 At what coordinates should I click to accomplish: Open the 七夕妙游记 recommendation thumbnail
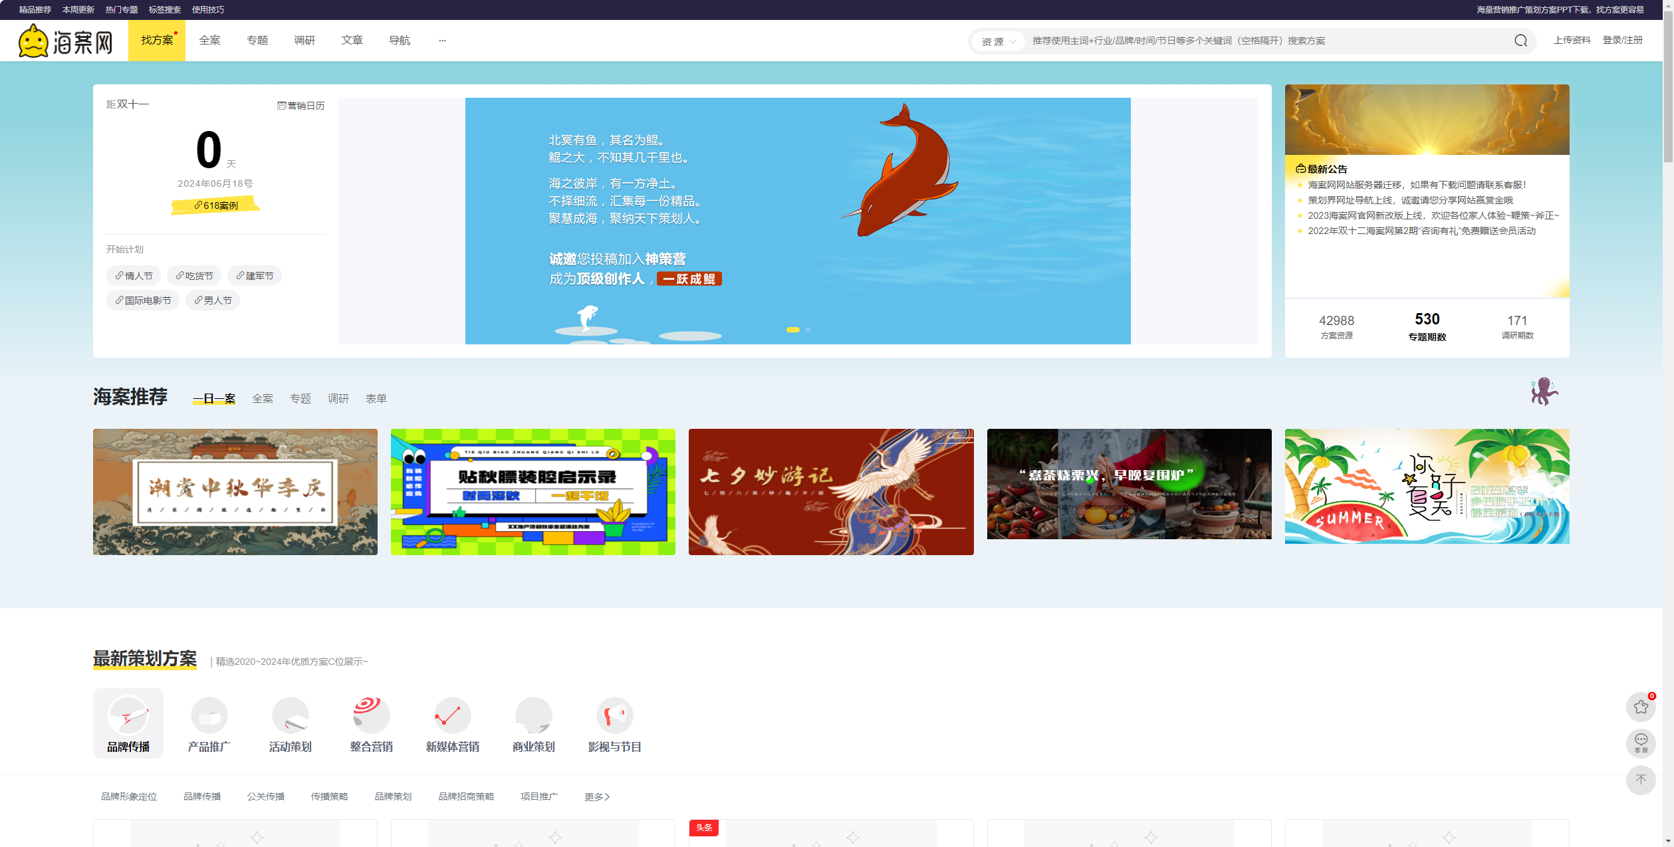pos(830,491)
